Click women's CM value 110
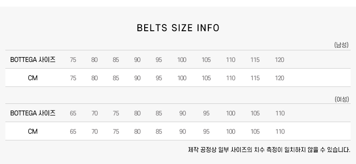Screen dimensions: 356x164 tap(280, 131)
